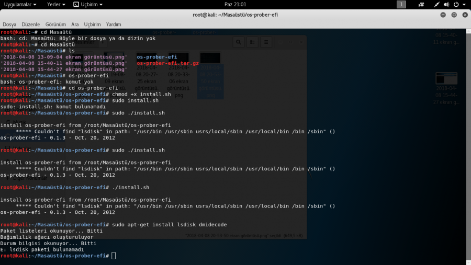This screenshot has width=471, height=265.
Task: Open the Görünüm menu
Action: click(55, 25)
